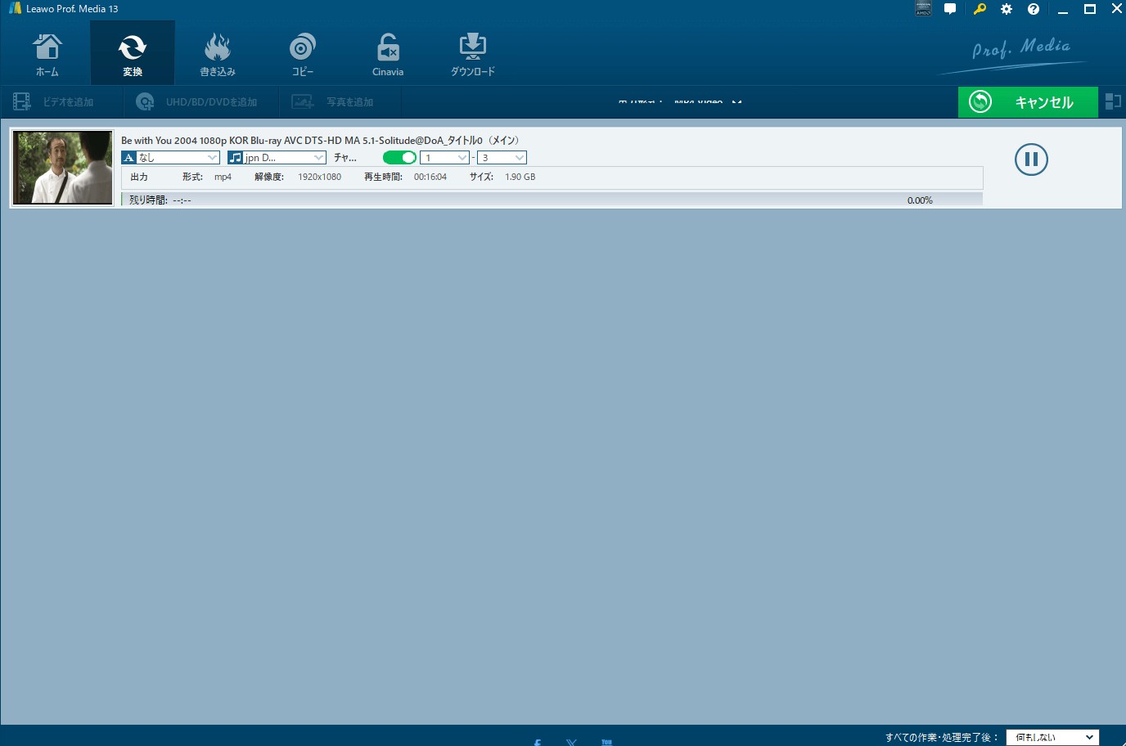This screenshot has height=746, width=1126.
Task: Click the duration value 00:16:04
Action: point(430,177)
